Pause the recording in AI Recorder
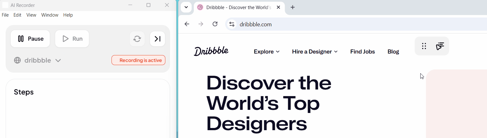 (30, 39)
